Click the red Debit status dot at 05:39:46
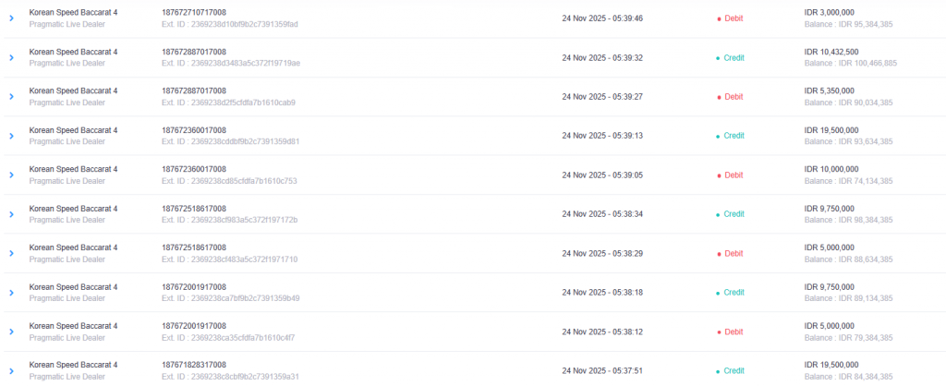This screenshot has height=386, width=946. coord(719,18)
